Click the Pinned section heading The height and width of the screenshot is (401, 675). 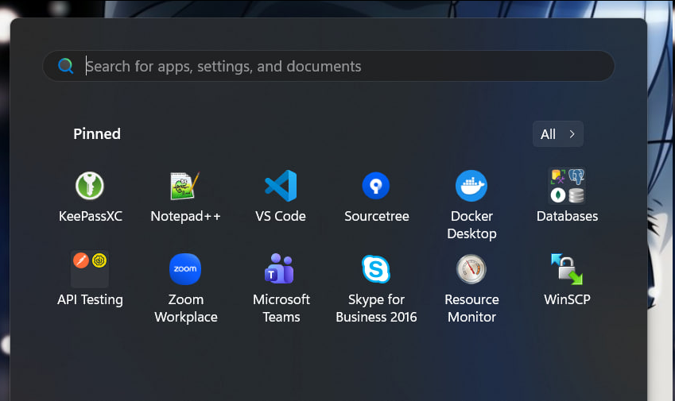[x=97, y=134]
